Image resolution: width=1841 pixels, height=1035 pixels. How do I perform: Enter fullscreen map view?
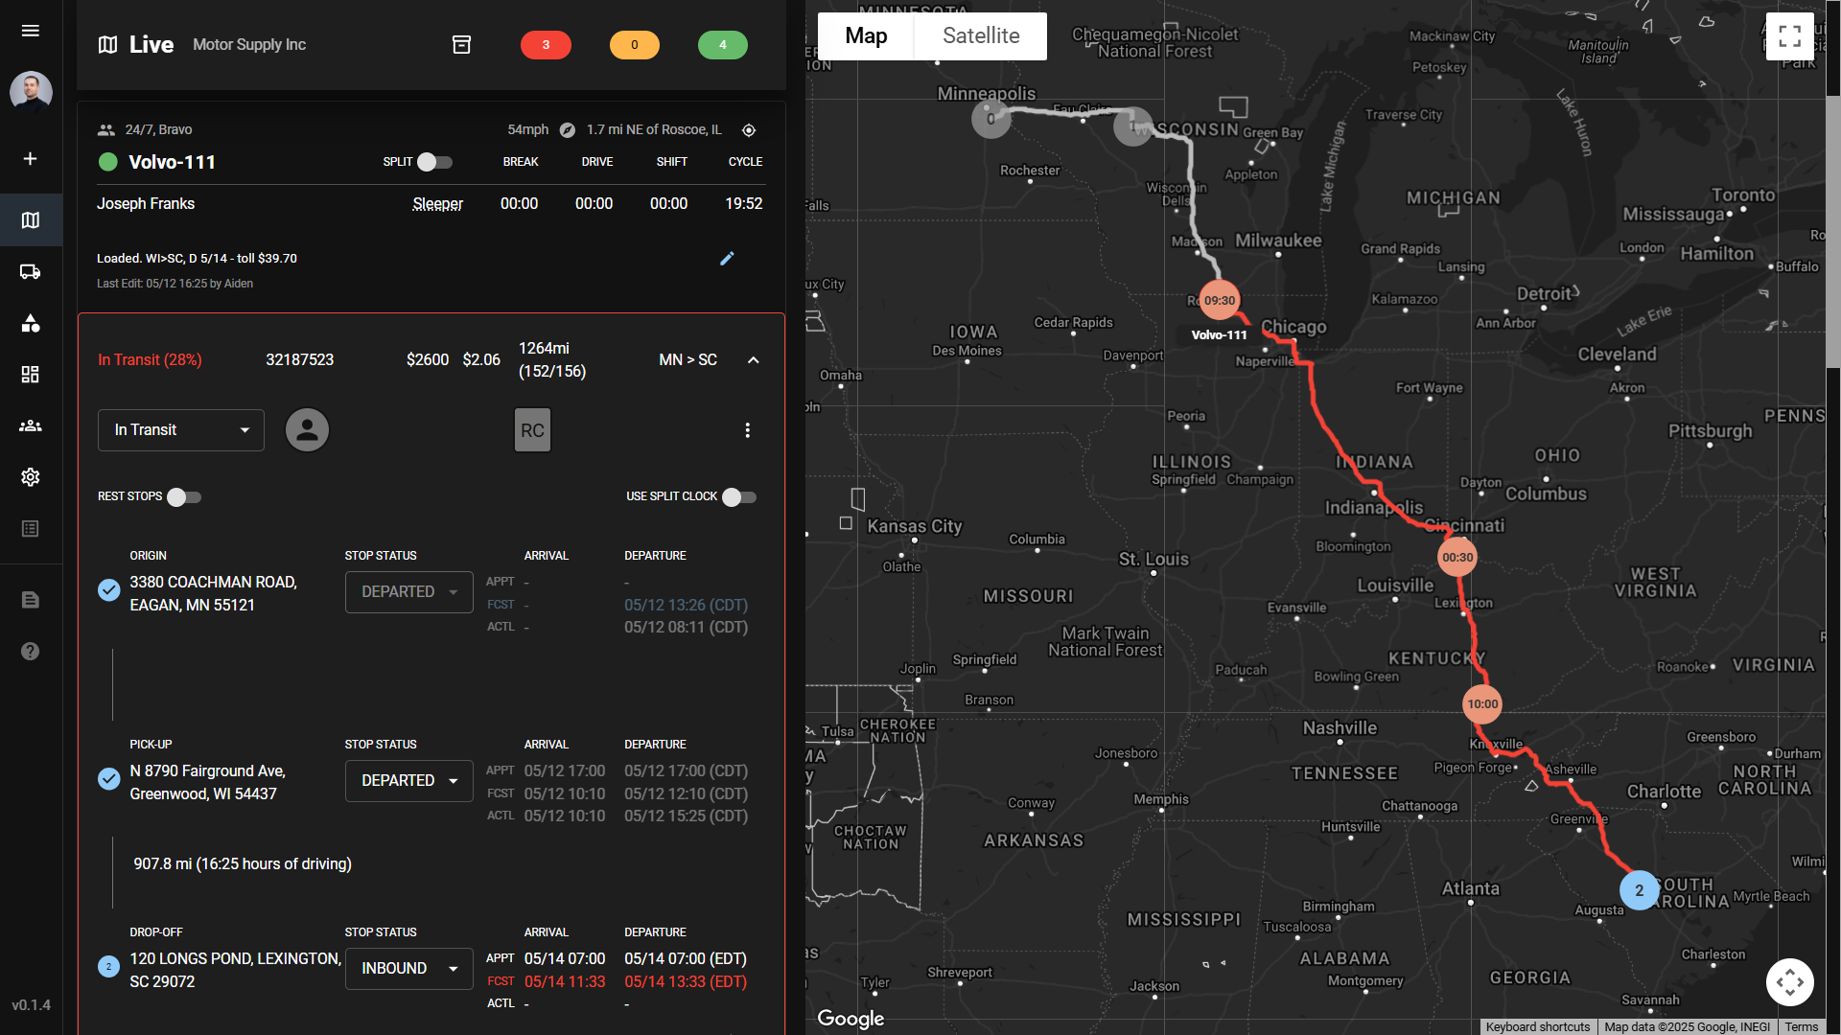1789,36
